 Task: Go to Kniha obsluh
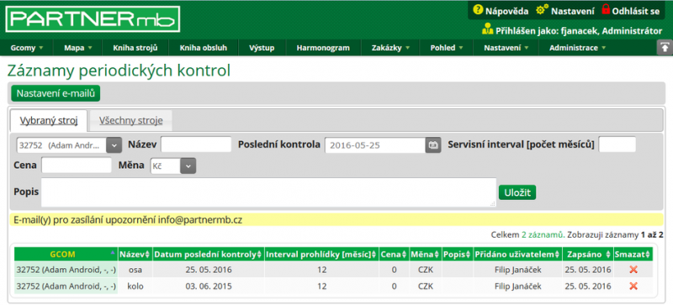[x=203, y=48]
